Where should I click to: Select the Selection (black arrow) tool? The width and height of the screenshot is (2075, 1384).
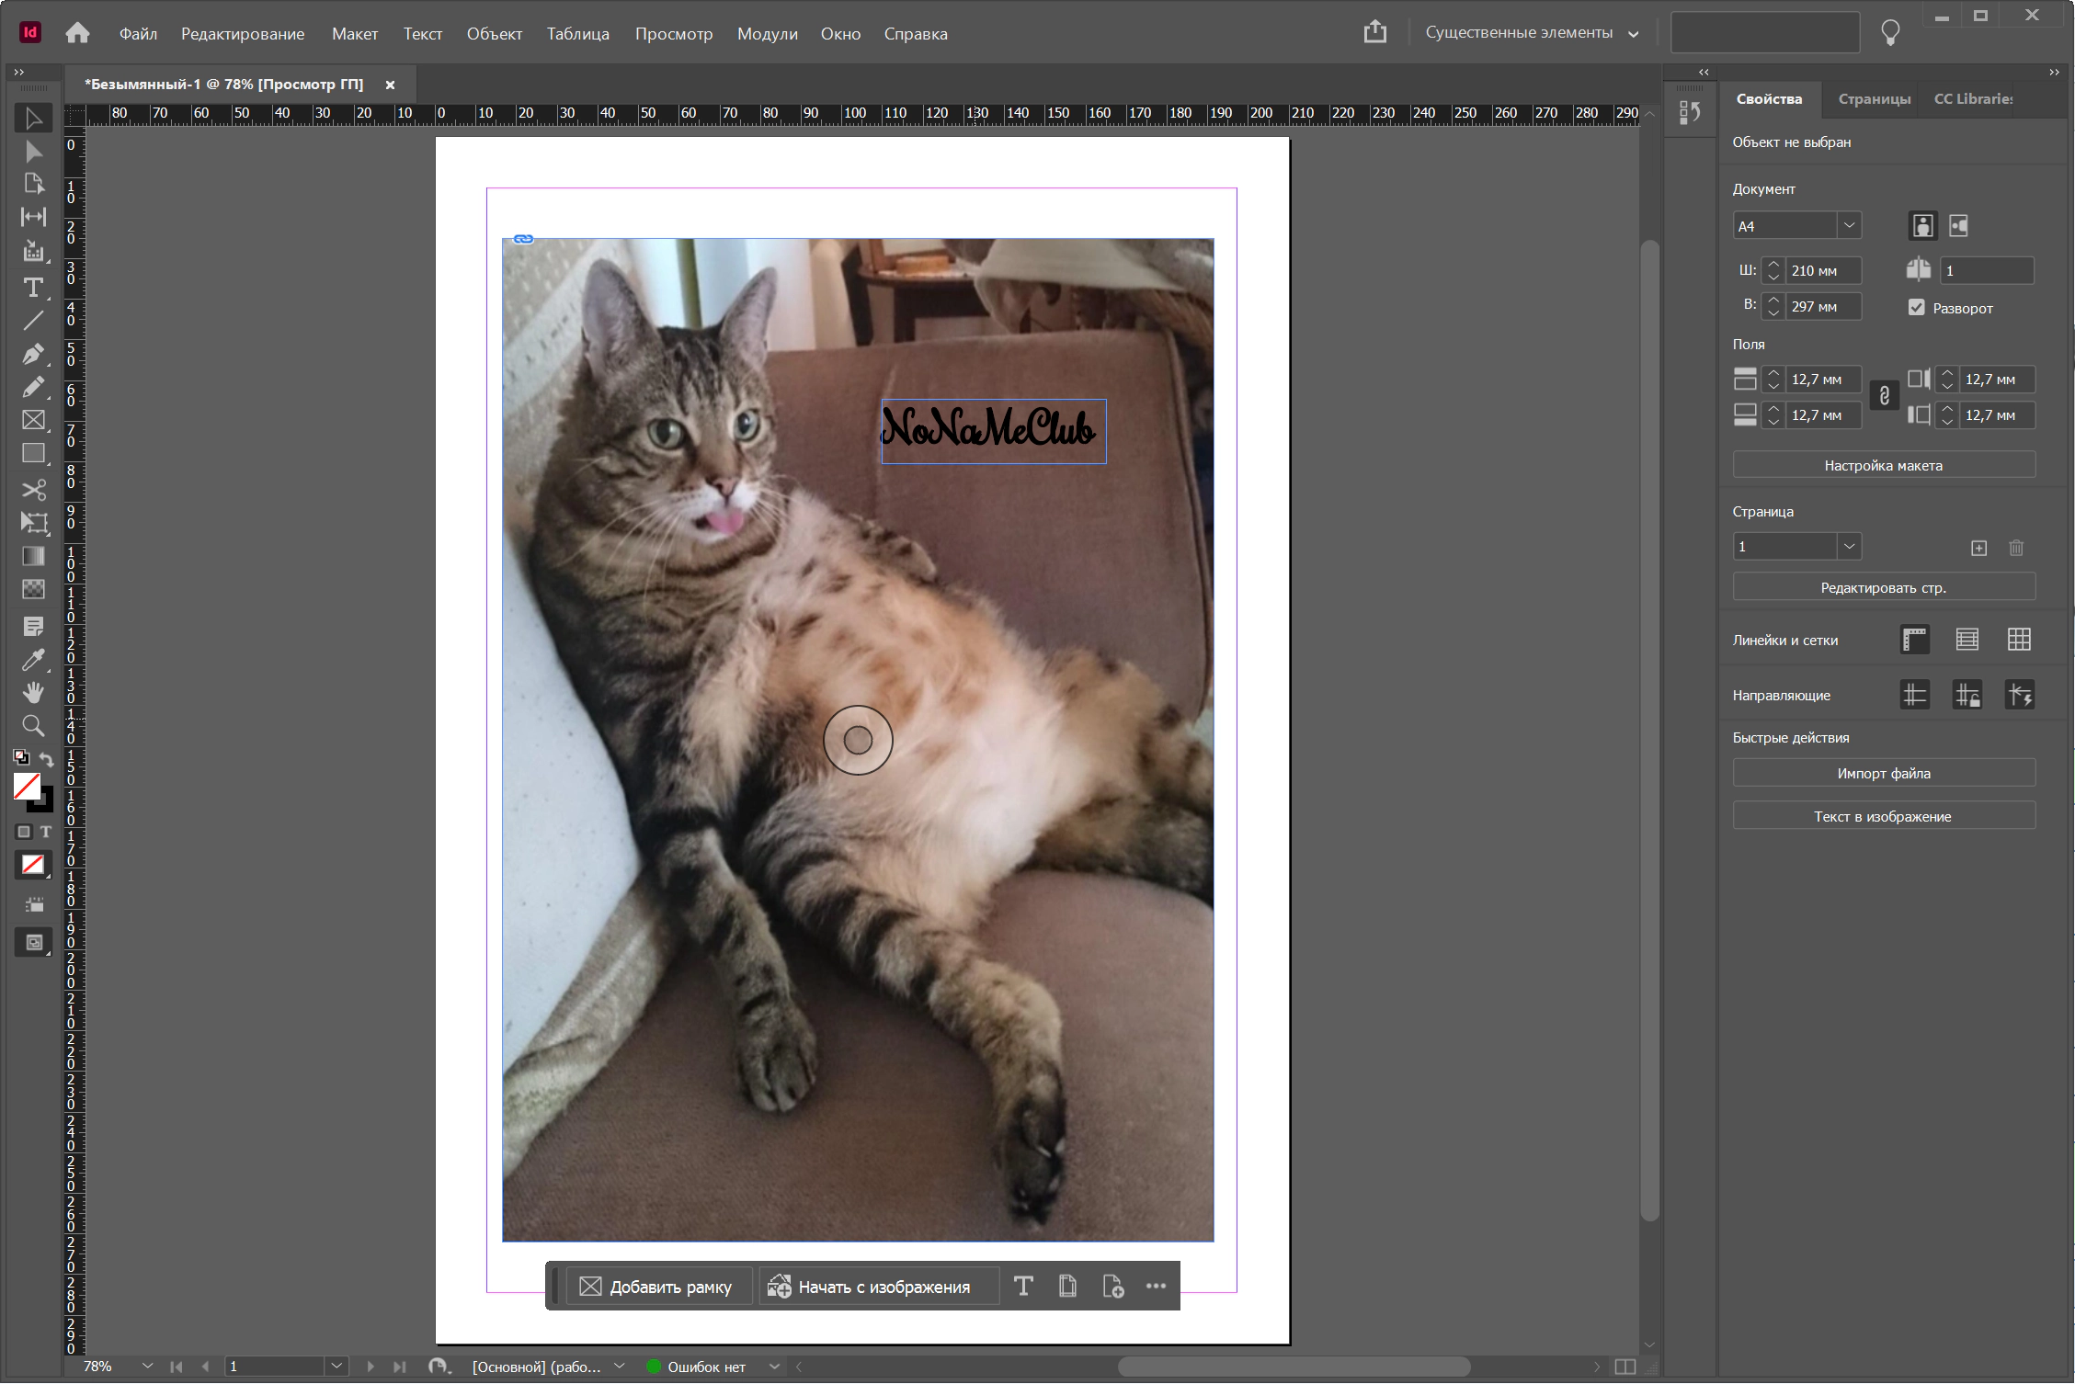point(33,119)
